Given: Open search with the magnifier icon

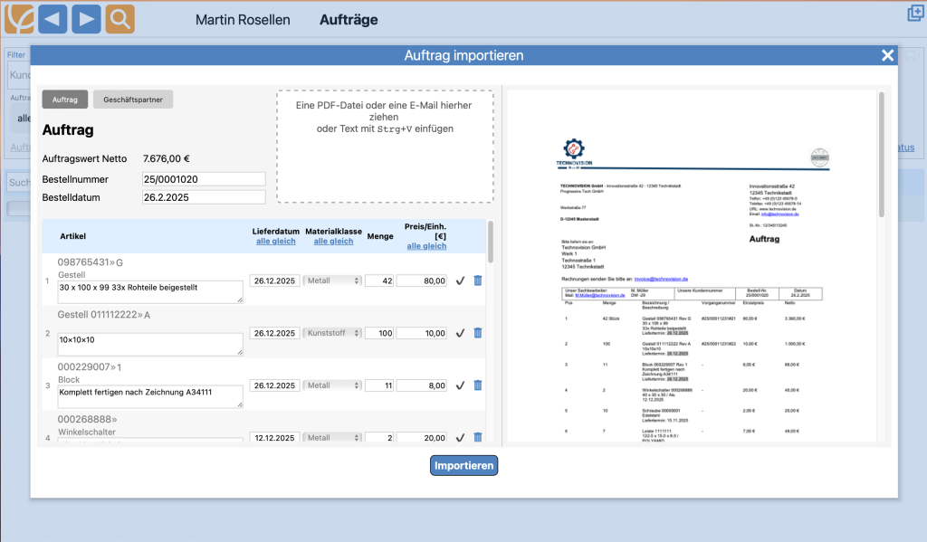Looking at the screenshot, I should 120,19.
